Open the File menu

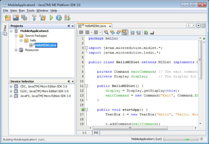(6, 10)
